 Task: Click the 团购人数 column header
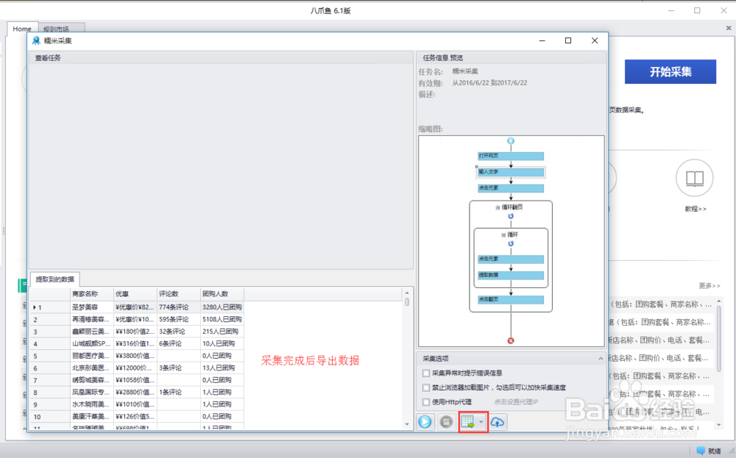222,294
